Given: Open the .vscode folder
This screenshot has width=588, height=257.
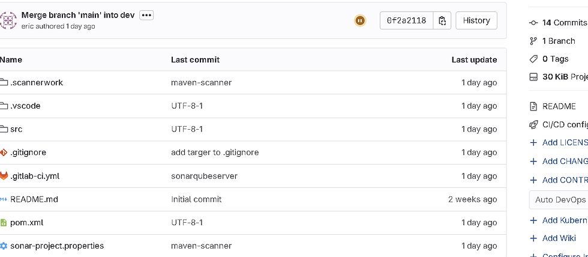Looking at the screenshot, I should click(25, 106).
